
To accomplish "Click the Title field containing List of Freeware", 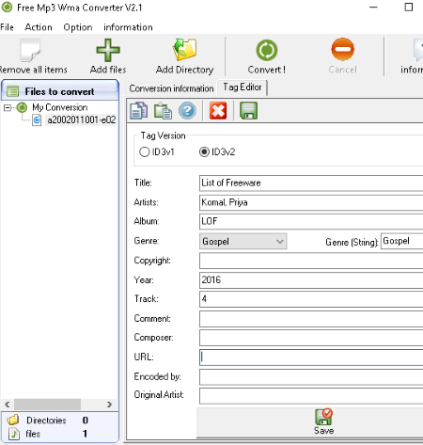I will [311, 183].
